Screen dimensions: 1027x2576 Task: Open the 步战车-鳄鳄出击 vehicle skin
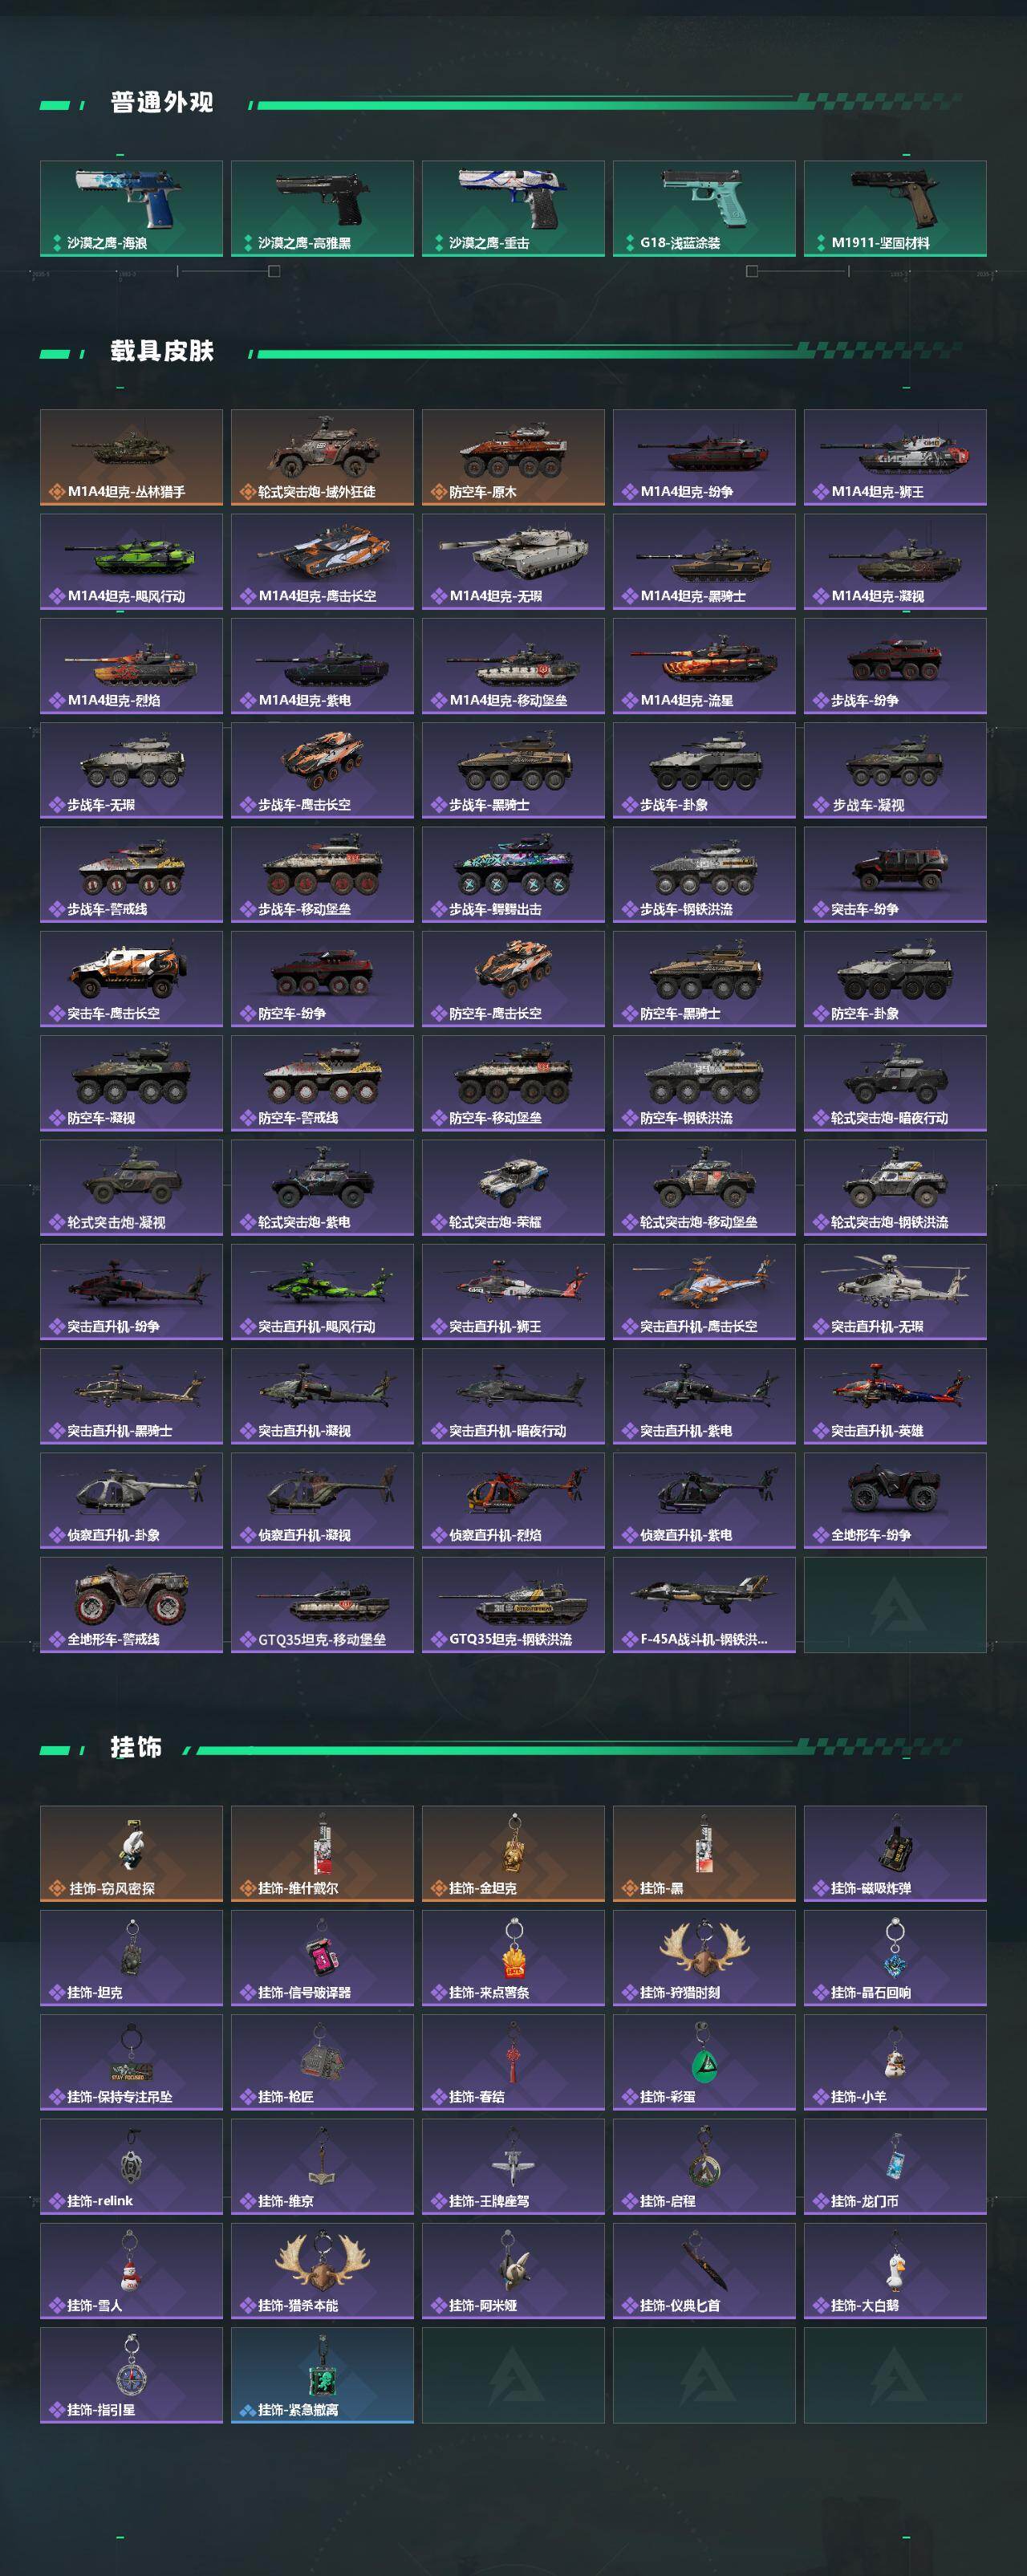[513, 874]
